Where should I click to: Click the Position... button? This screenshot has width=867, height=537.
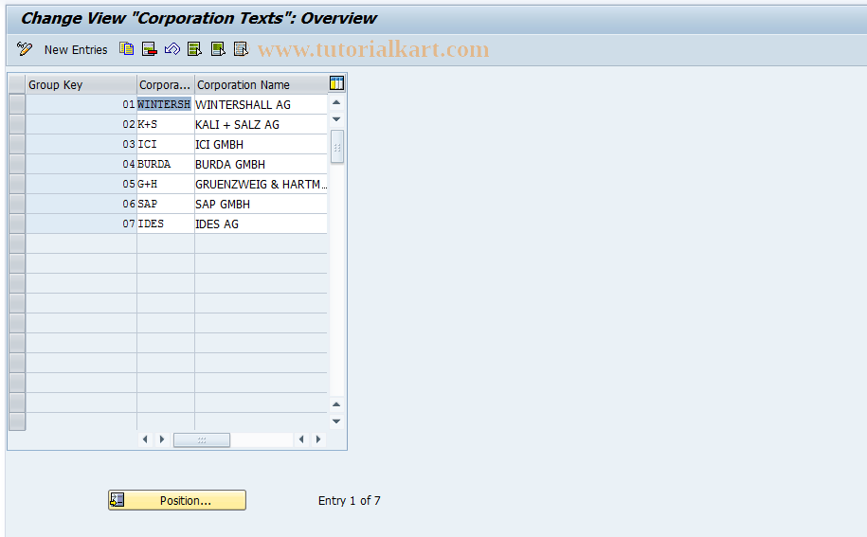coord(177,500)
